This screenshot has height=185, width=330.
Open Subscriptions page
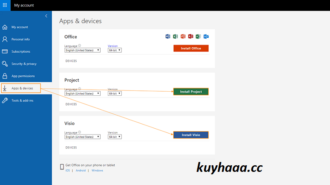(x=21, y=51)
